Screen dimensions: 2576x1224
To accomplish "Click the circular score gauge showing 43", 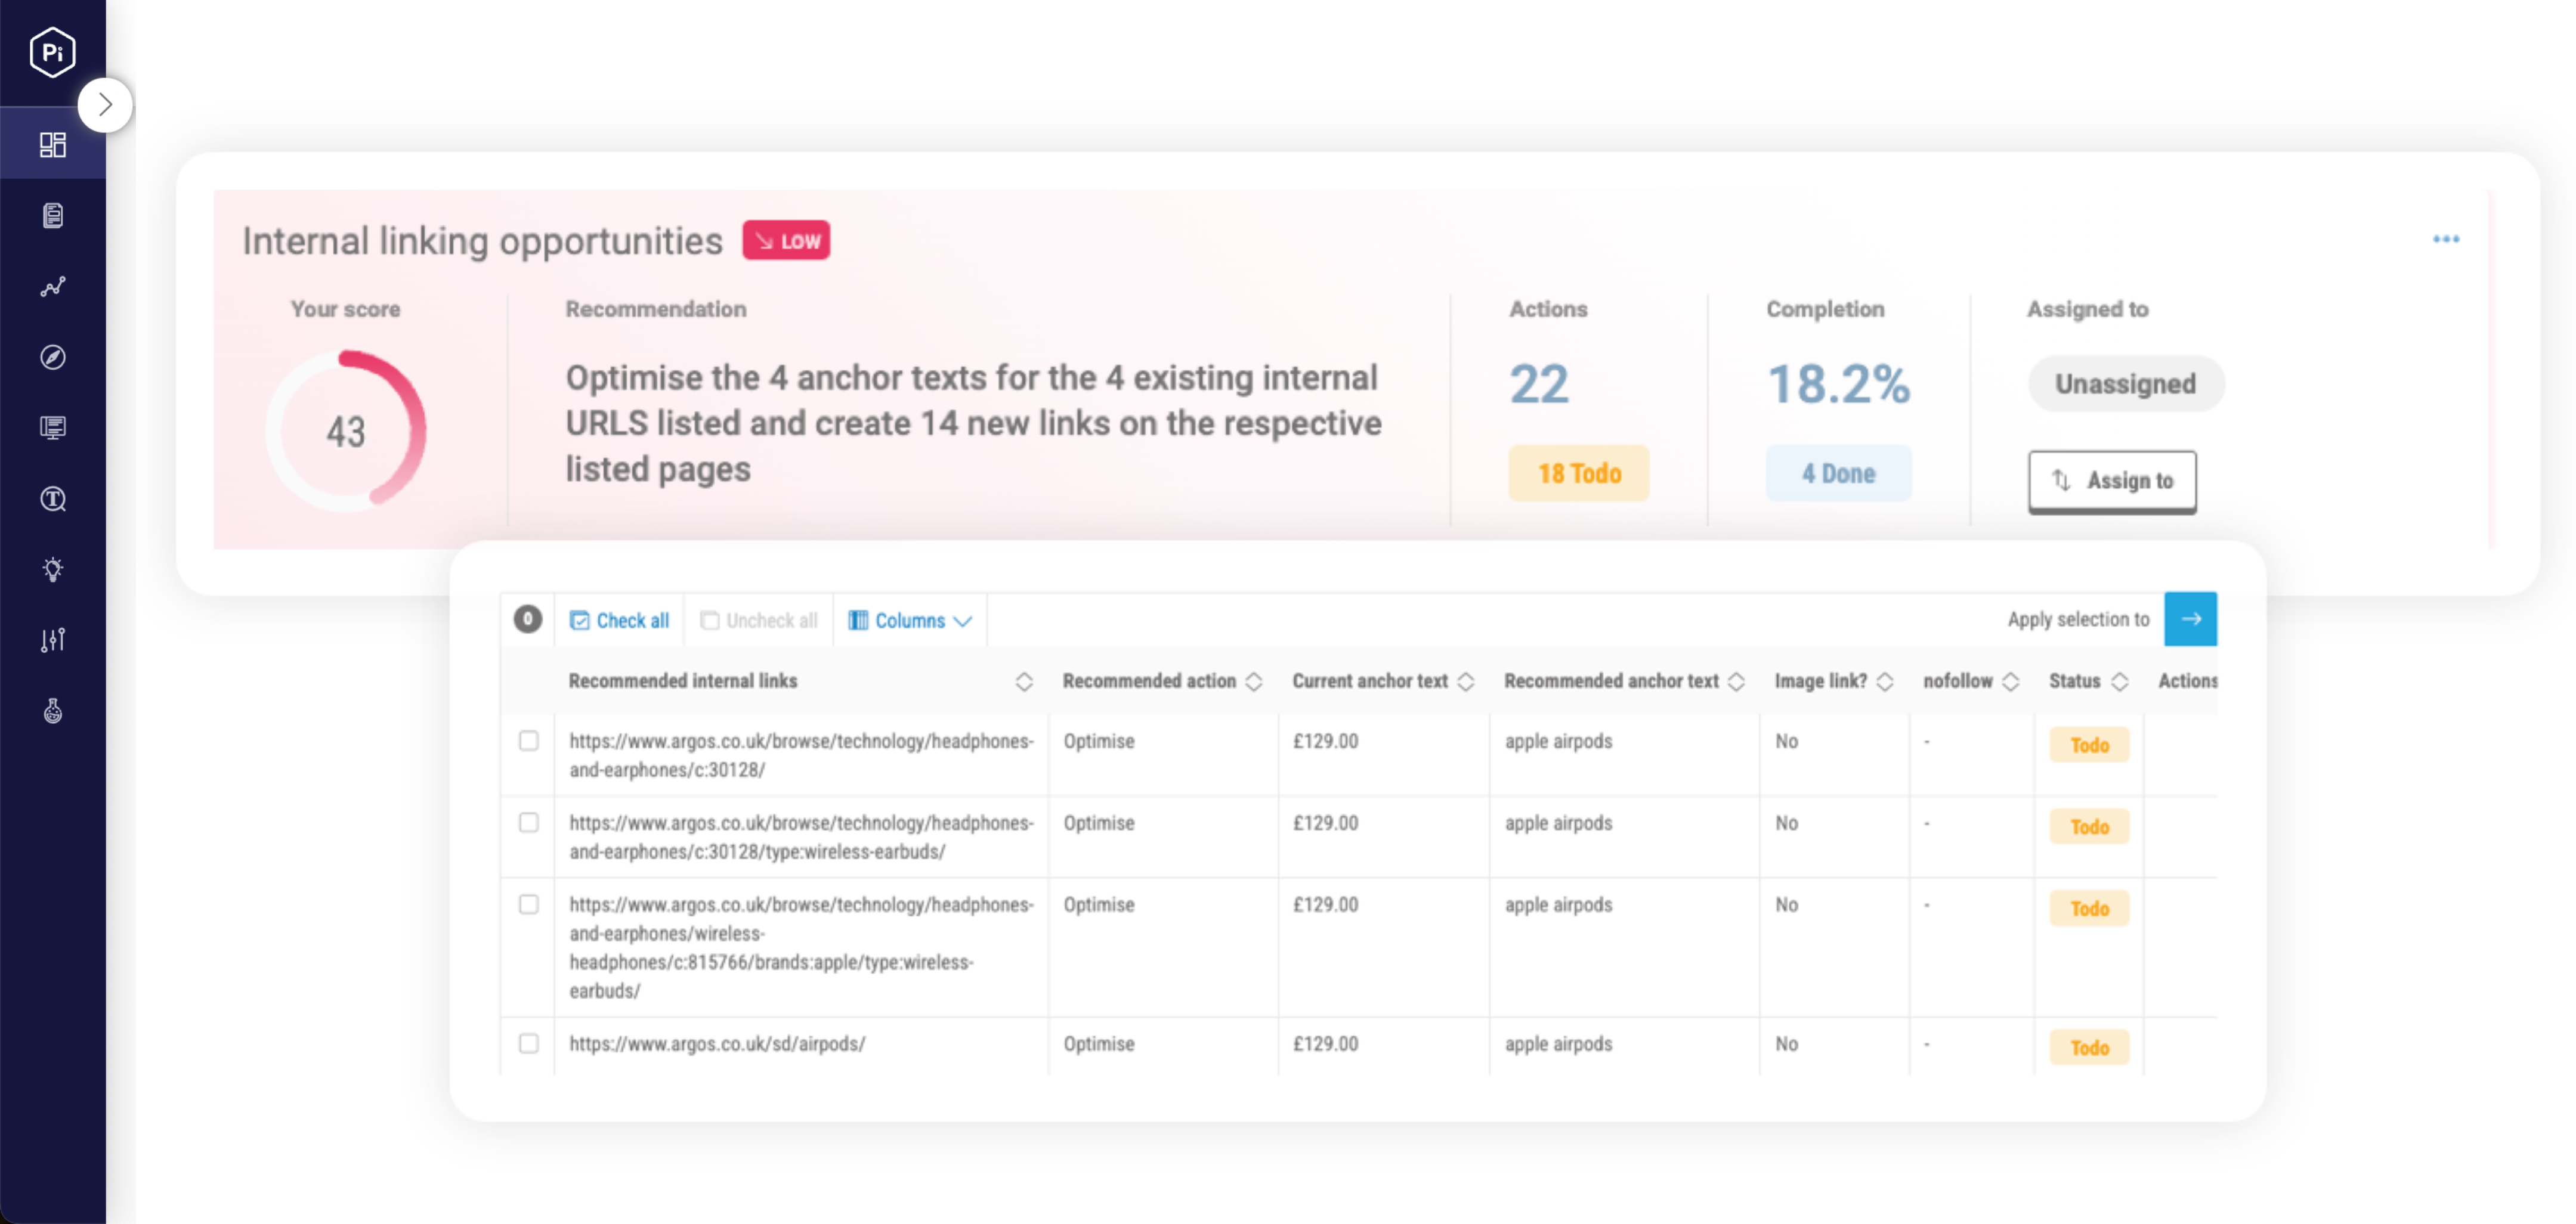I will (346, 431).
